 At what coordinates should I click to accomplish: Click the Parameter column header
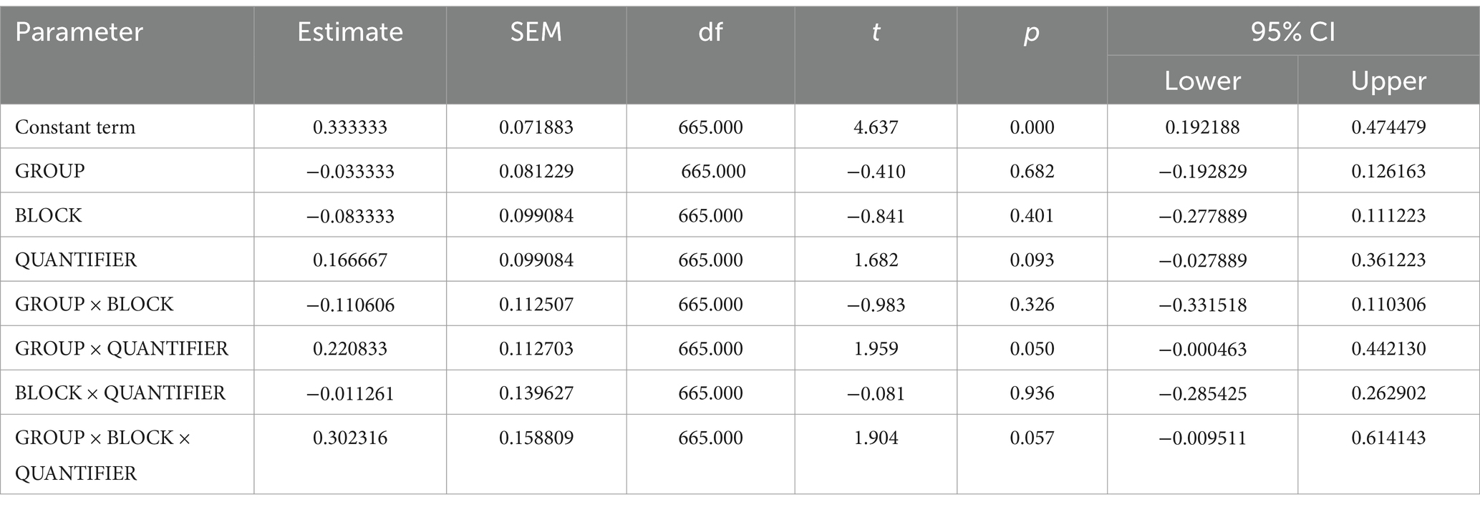[79, 32]
